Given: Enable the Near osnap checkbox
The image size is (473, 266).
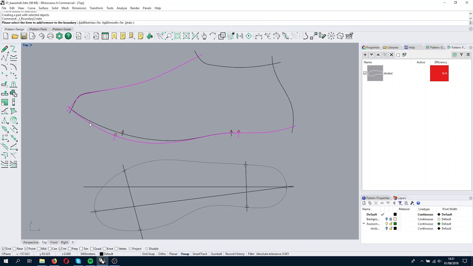Looking at the screenshot, I should click(14, 249).
